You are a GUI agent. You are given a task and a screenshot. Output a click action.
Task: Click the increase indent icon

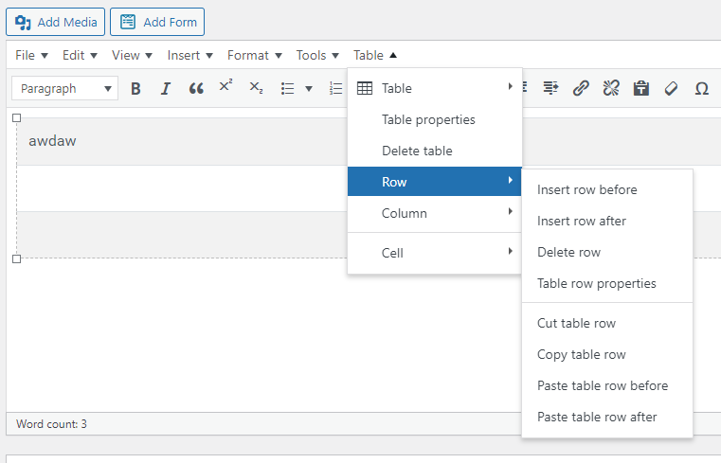(x=550, y=88)
